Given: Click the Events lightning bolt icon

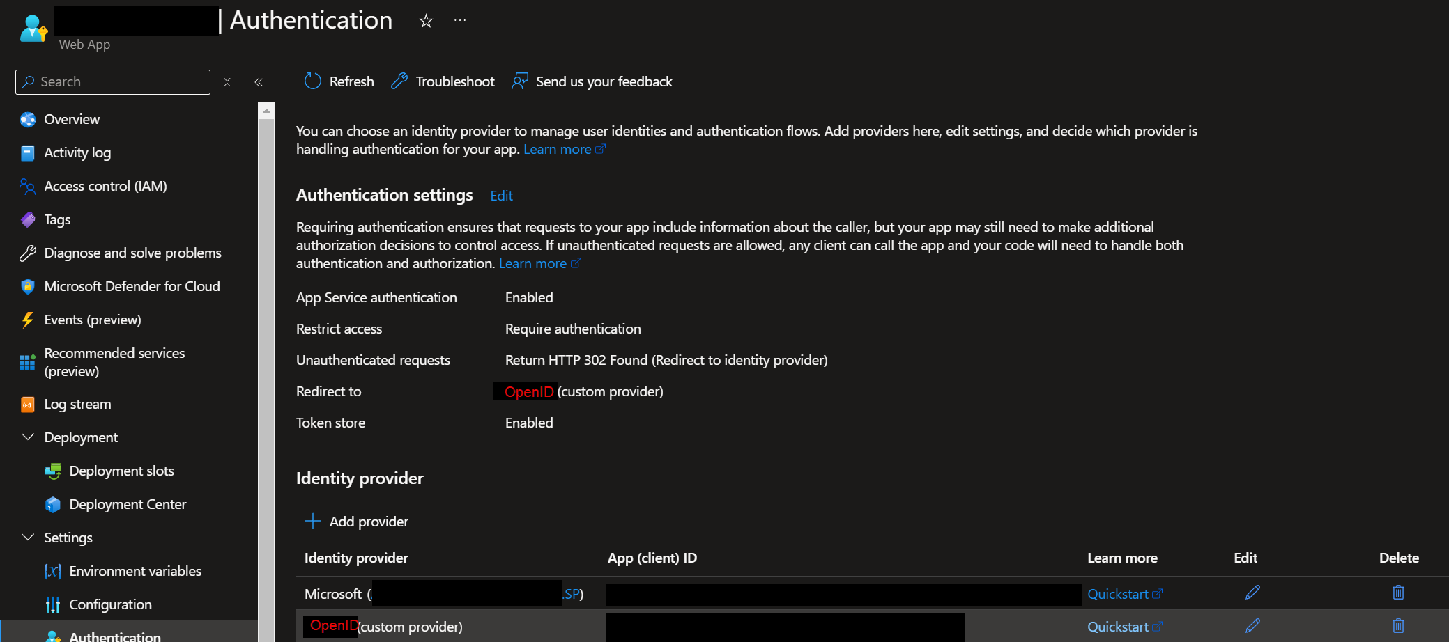Looking at the screenshot, I should pos(28,320).
